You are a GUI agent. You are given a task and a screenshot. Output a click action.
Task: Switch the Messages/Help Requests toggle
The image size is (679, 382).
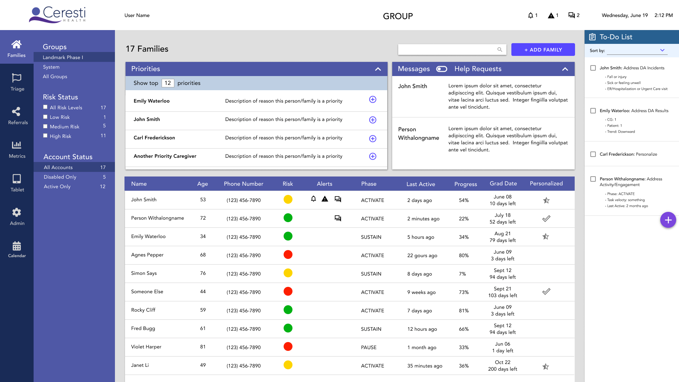(441, 69)
